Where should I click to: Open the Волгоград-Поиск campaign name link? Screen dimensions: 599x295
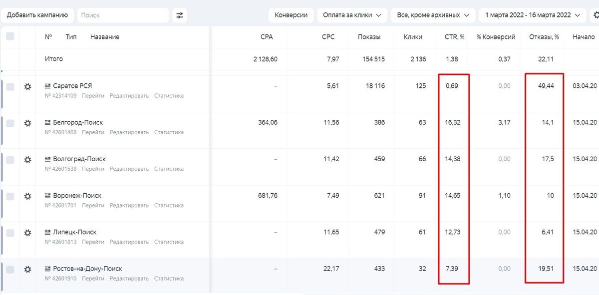(79, 159)
